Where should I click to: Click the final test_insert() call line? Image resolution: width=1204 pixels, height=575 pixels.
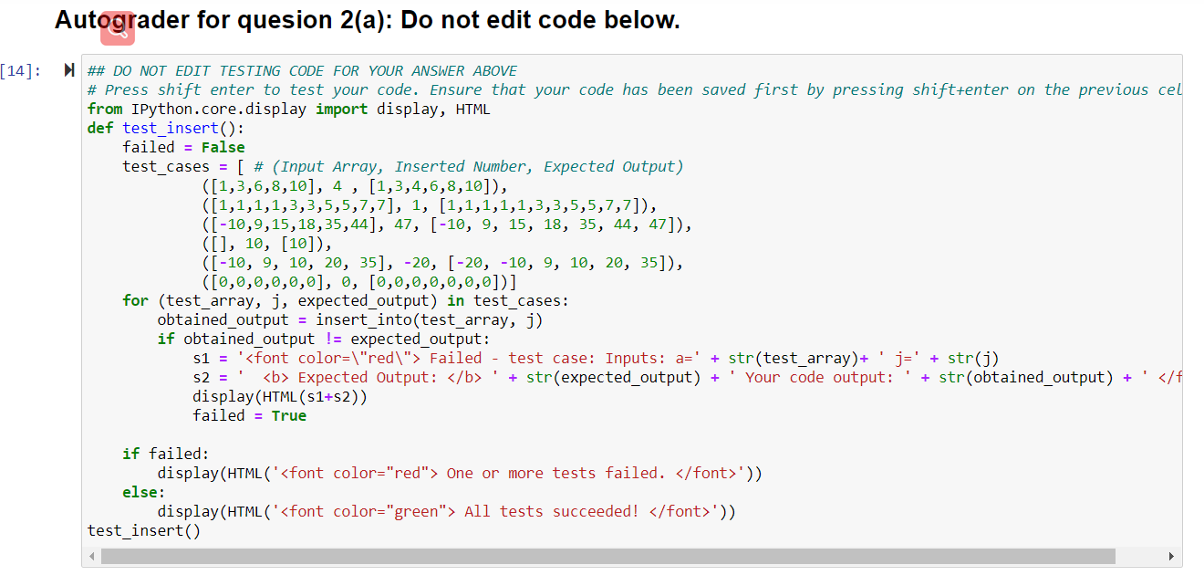pos(141,530)
